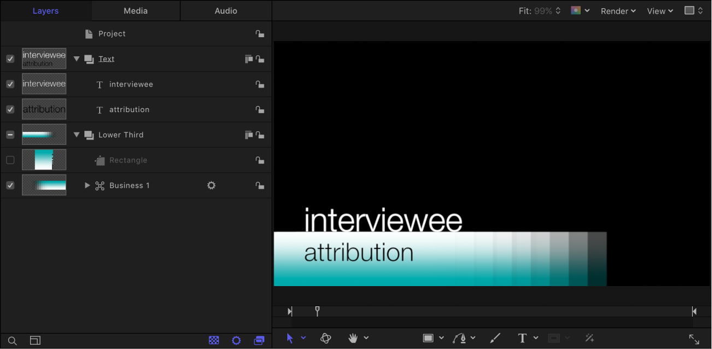The height and width of the screenshot is (349, 712).
Task: Click the Select/Transform arrow tool
Action: [290, 338]
